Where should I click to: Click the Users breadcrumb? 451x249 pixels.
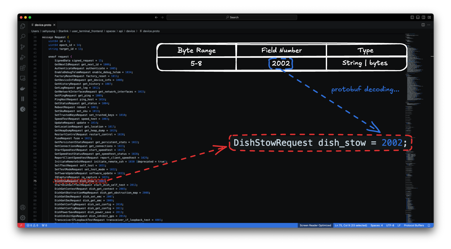click(35, 31)
